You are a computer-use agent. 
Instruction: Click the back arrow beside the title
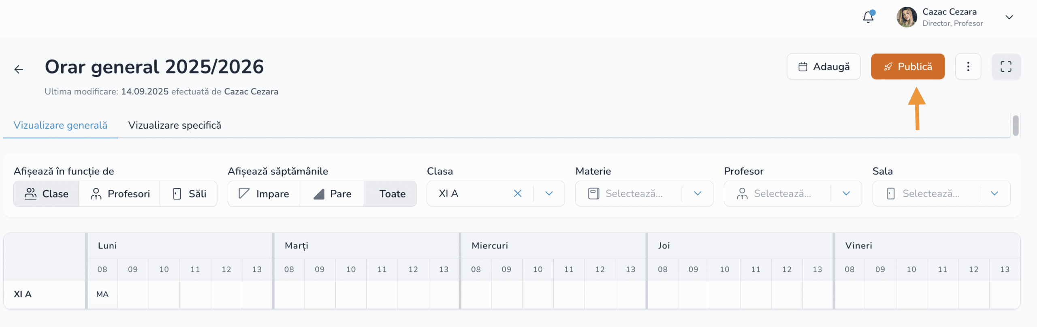coord(19,69)
